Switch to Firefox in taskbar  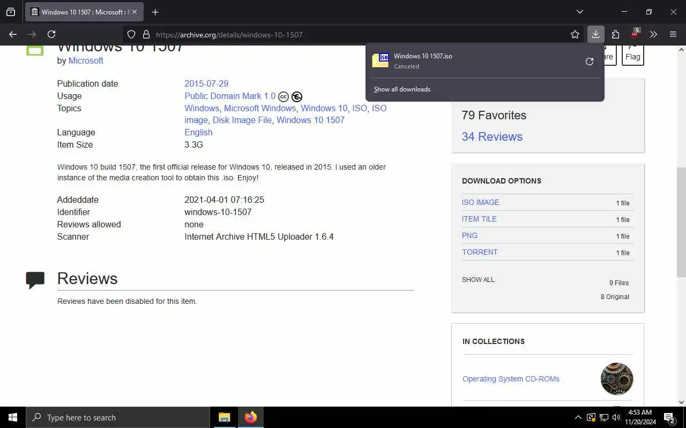pos(250,417)
